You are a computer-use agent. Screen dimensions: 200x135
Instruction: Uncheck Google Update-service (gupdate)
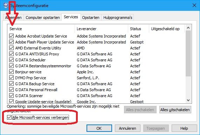click(x=11, y=101)
